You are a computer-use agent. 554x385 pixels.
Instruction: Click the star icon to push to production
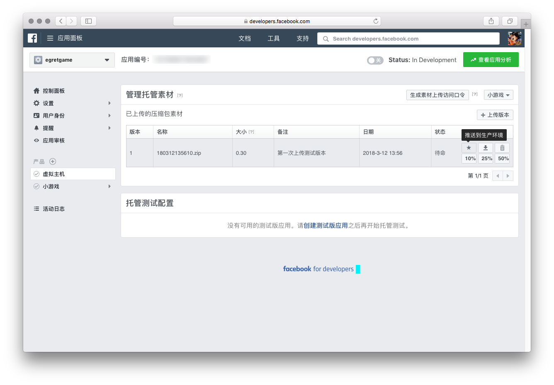(469, 148)
